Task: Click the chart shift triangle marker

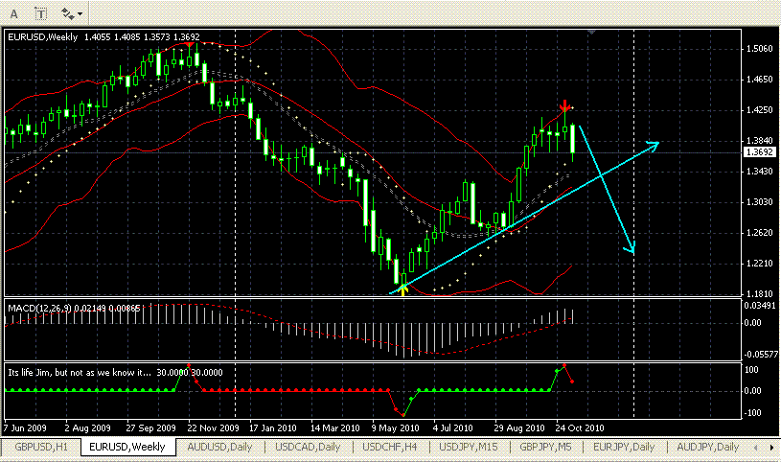Action: [x=591, y=32]
